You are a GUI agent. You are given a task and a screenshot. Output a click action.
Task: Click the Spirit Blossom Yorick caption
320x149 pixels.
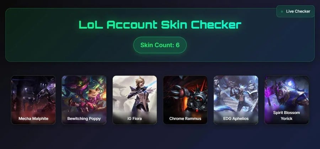click(x=287, y=116)
